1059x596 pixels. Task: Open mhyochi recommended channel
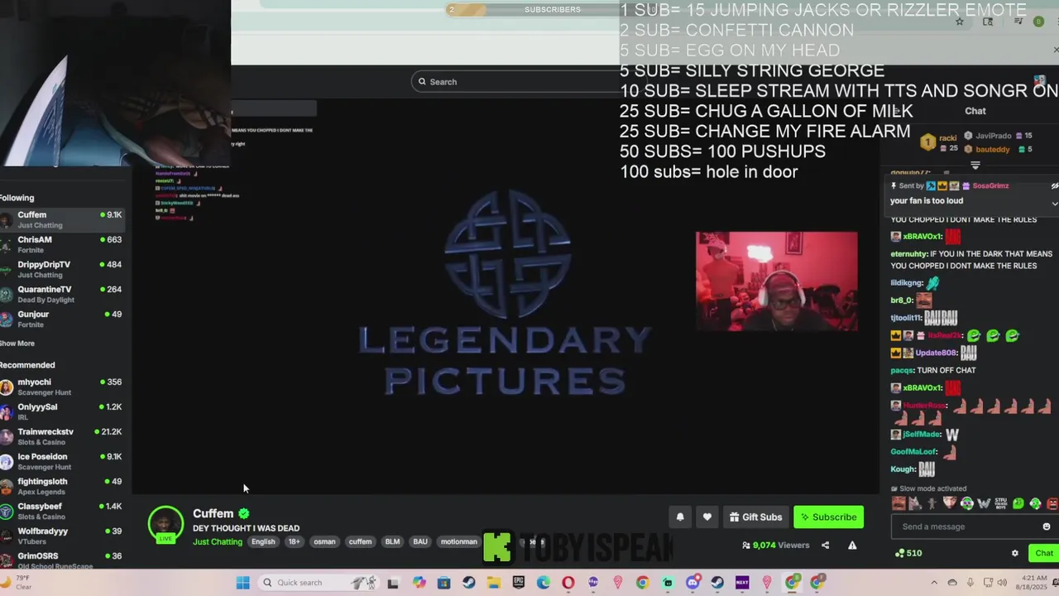tap(62, 387)
